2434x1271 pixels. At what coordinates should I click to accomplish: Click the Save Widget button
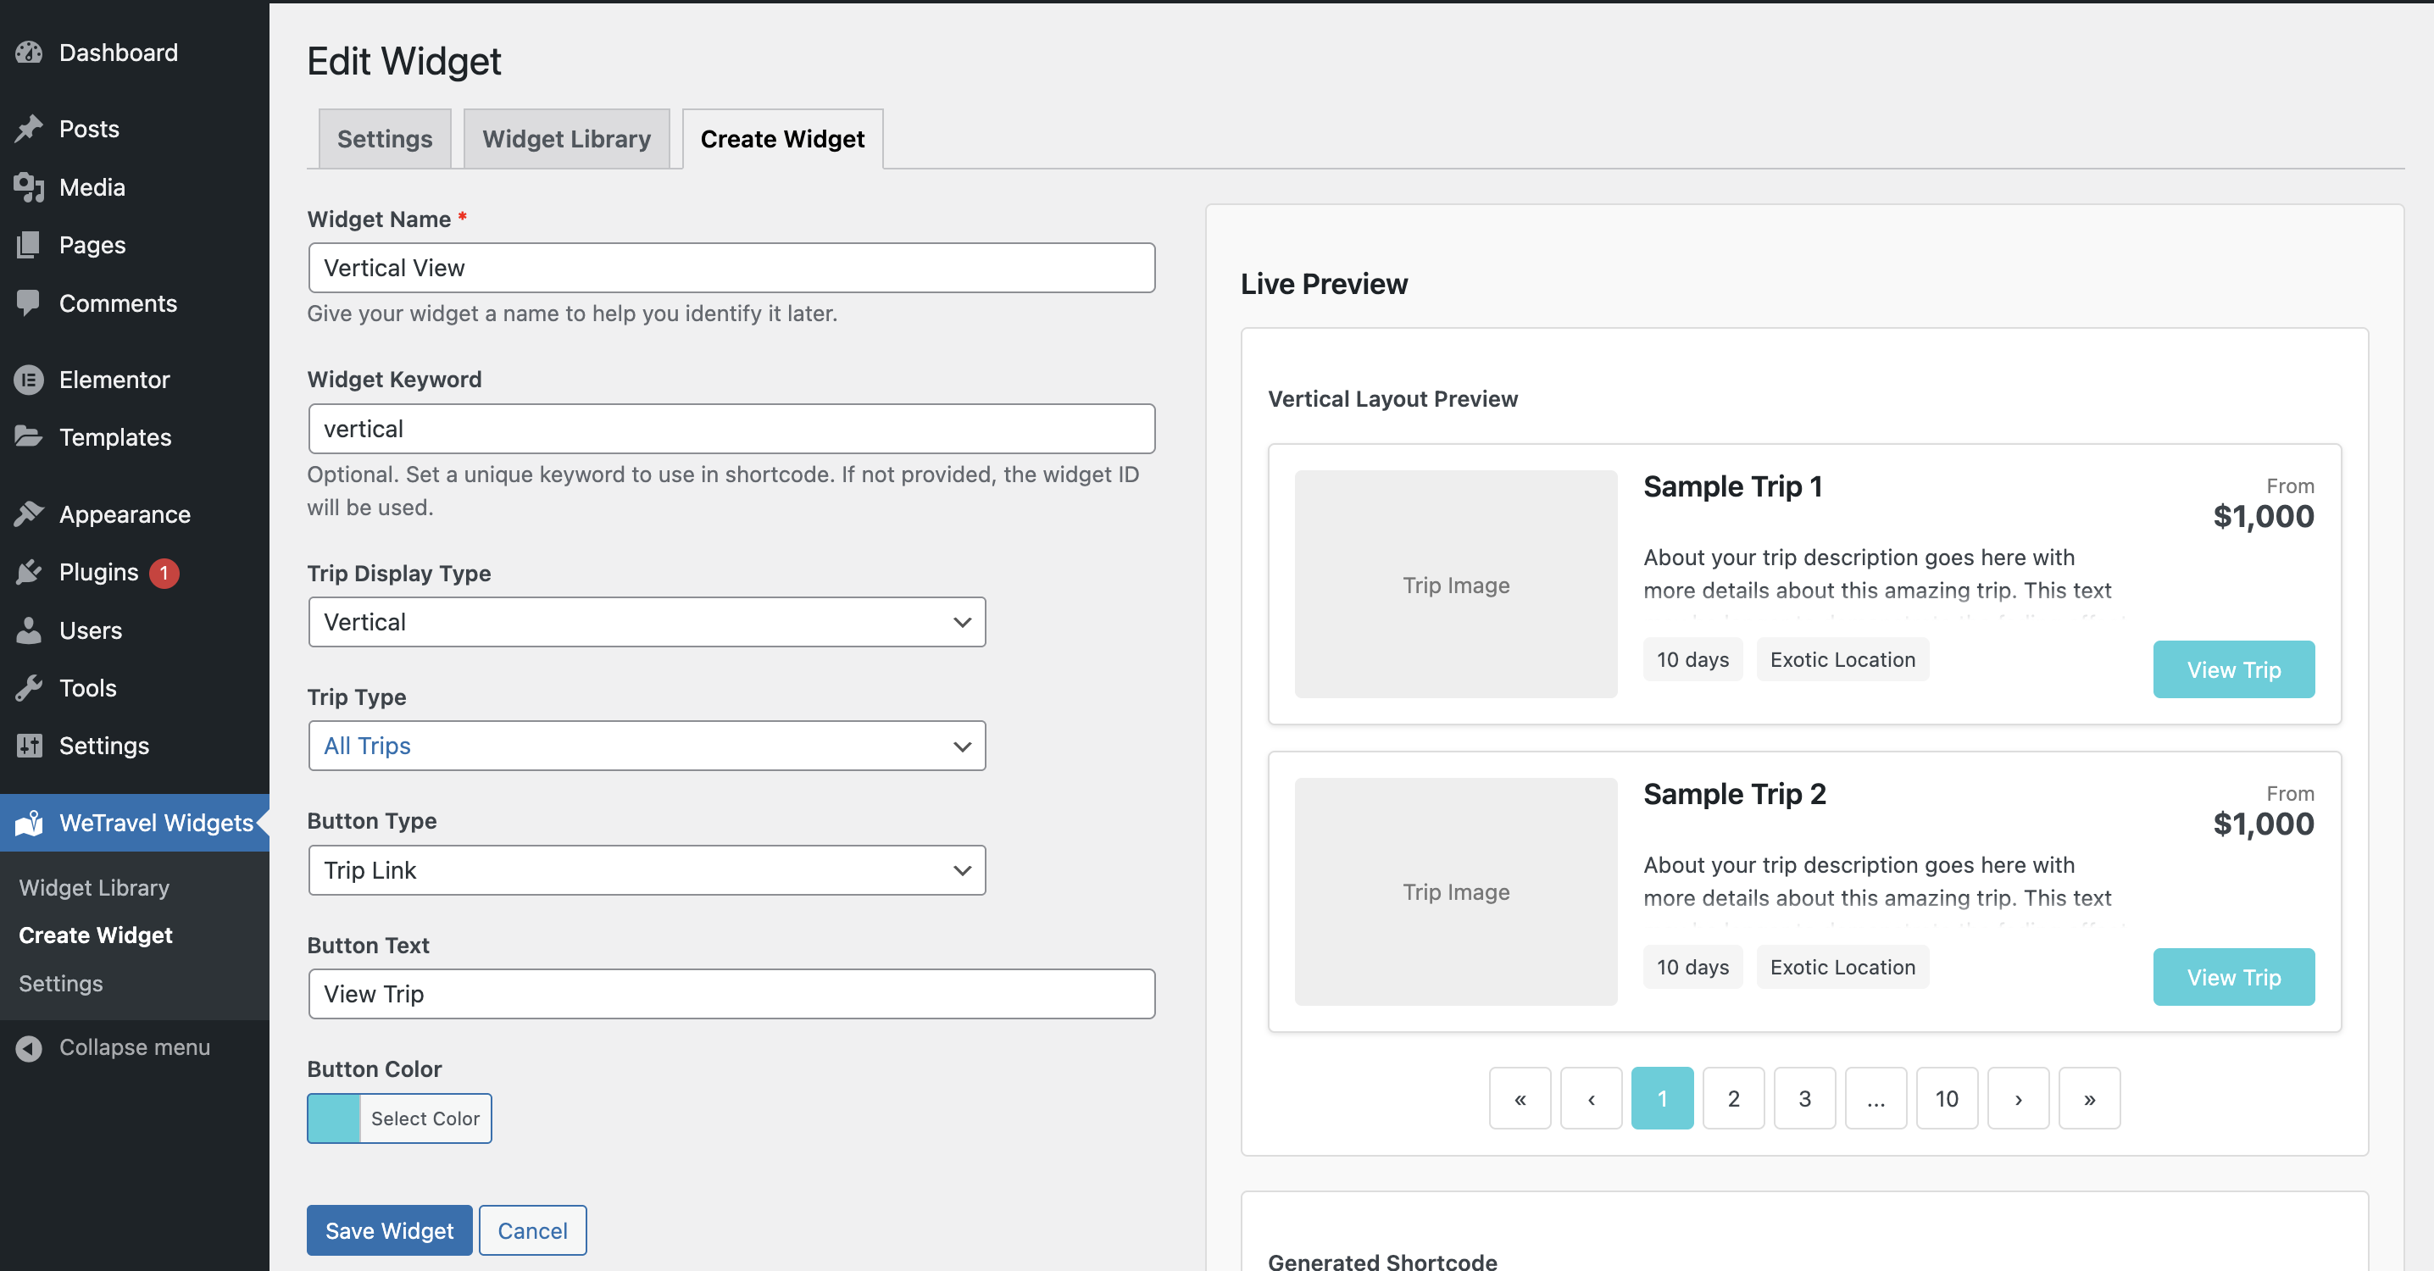pyautogui.click(x=389, y=1229)
